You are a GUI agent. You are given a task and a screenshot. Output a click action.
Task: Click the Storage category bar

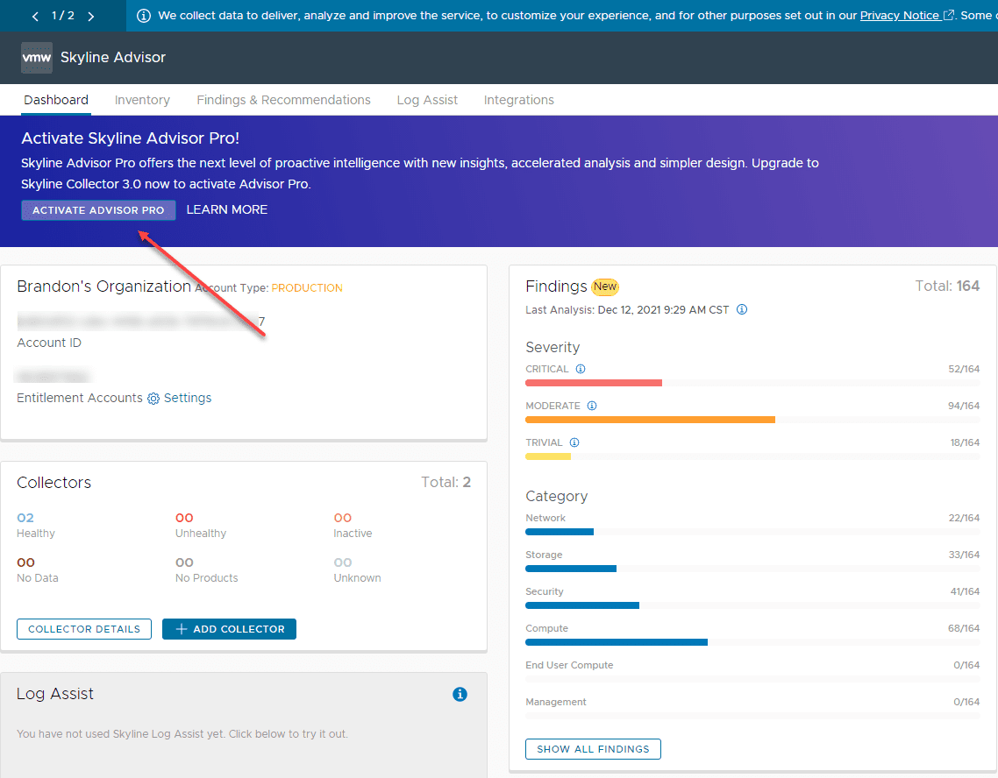tap(571, 569)
